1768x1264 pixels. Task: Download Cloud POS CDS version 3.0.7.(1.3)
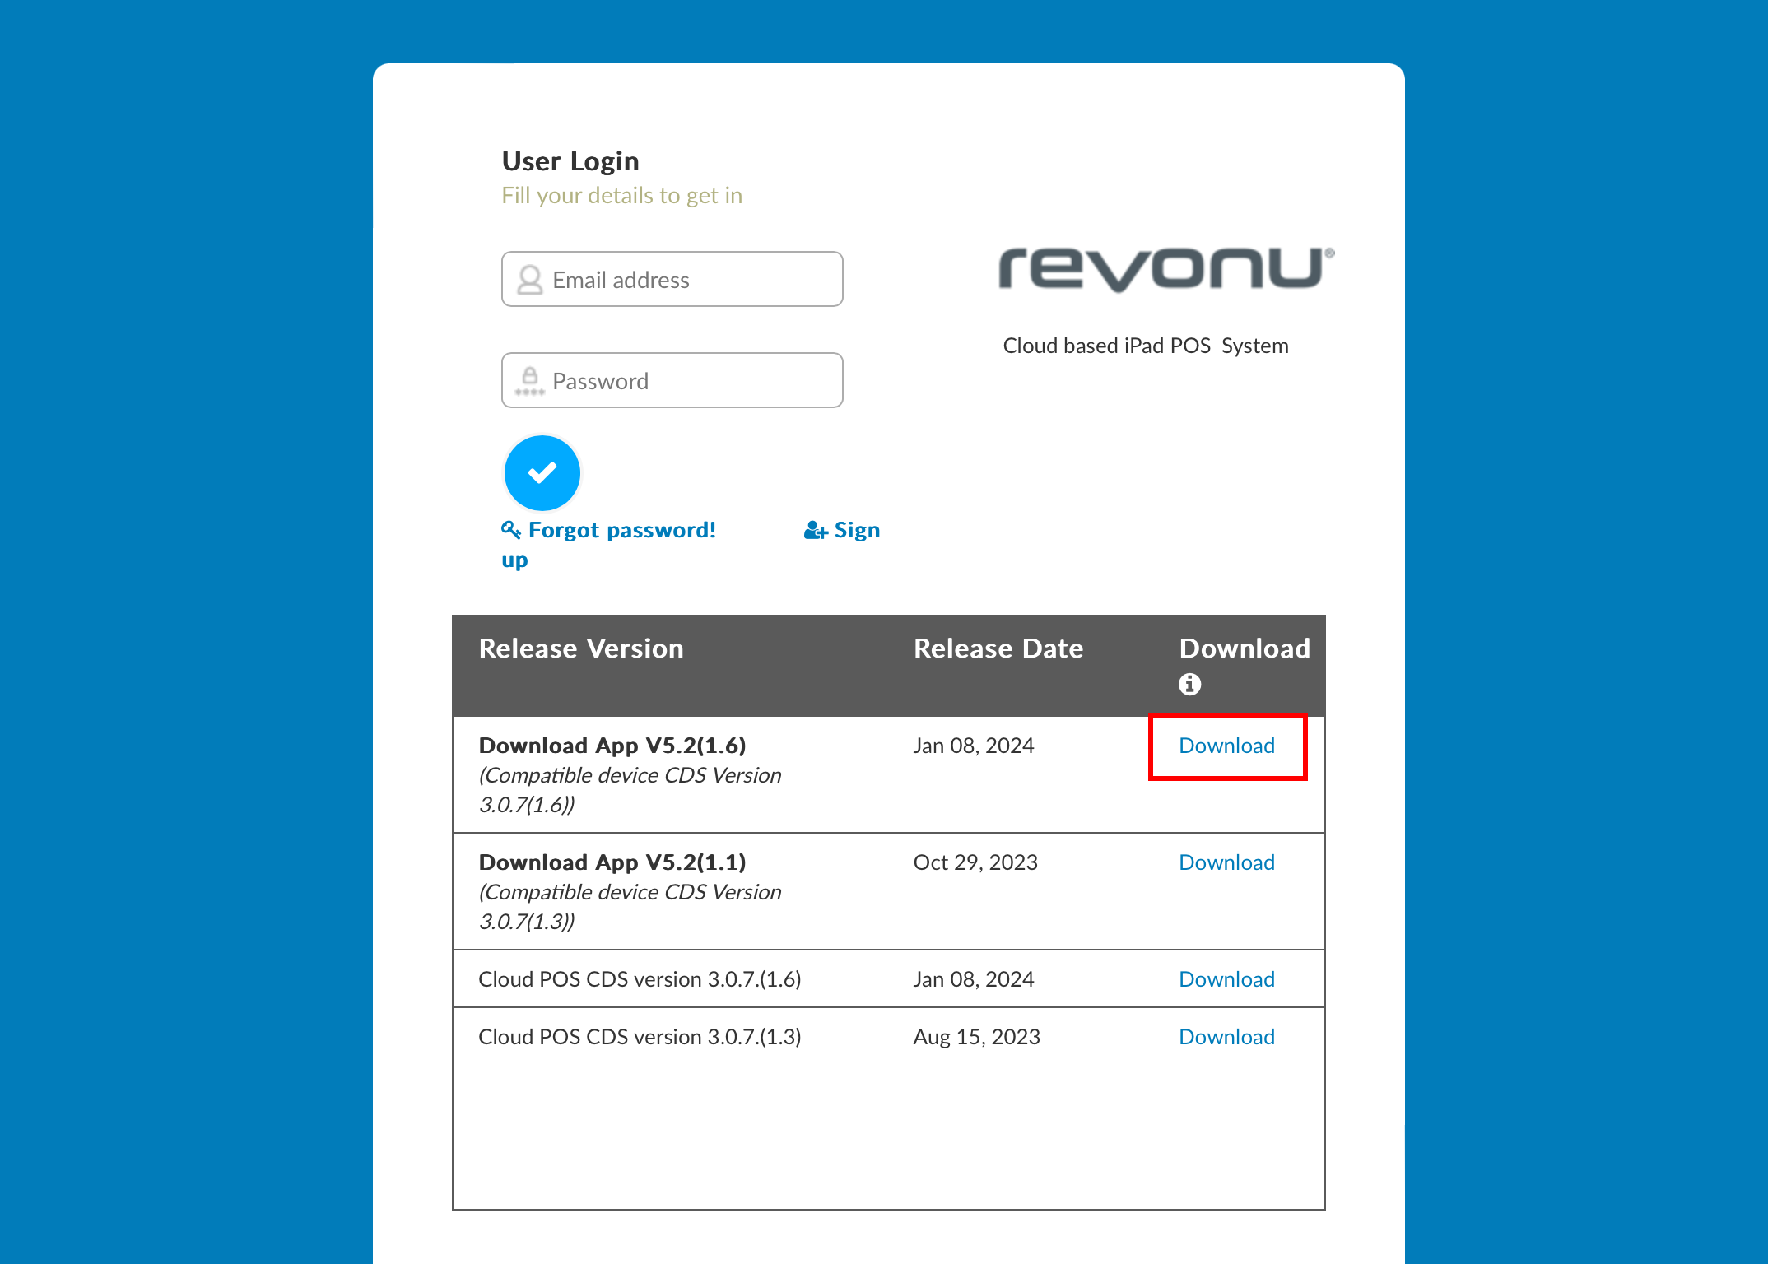[1226, 1037]
